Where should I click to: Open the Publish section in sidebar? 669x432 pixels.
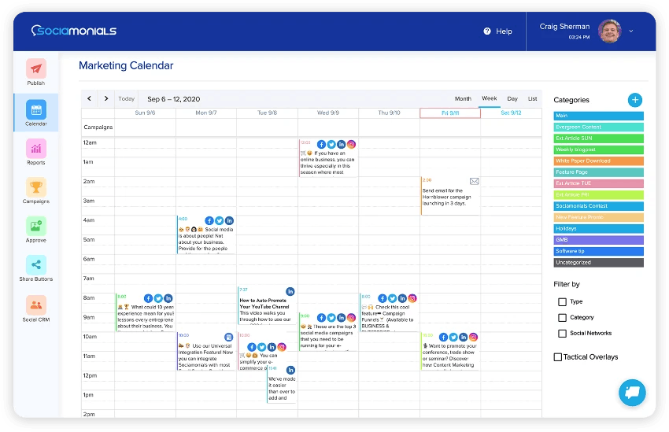click(36, 68)
